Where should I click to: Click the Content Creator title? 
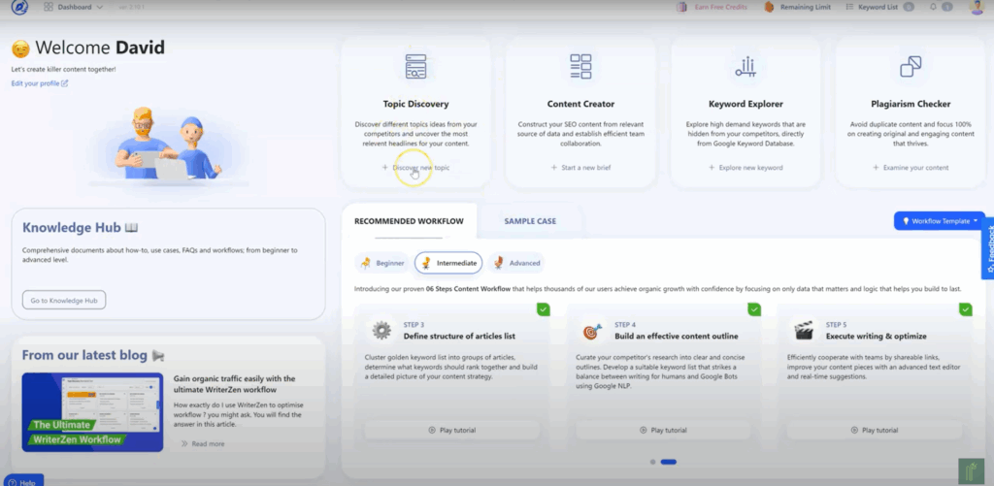click(x=580, y=104)
